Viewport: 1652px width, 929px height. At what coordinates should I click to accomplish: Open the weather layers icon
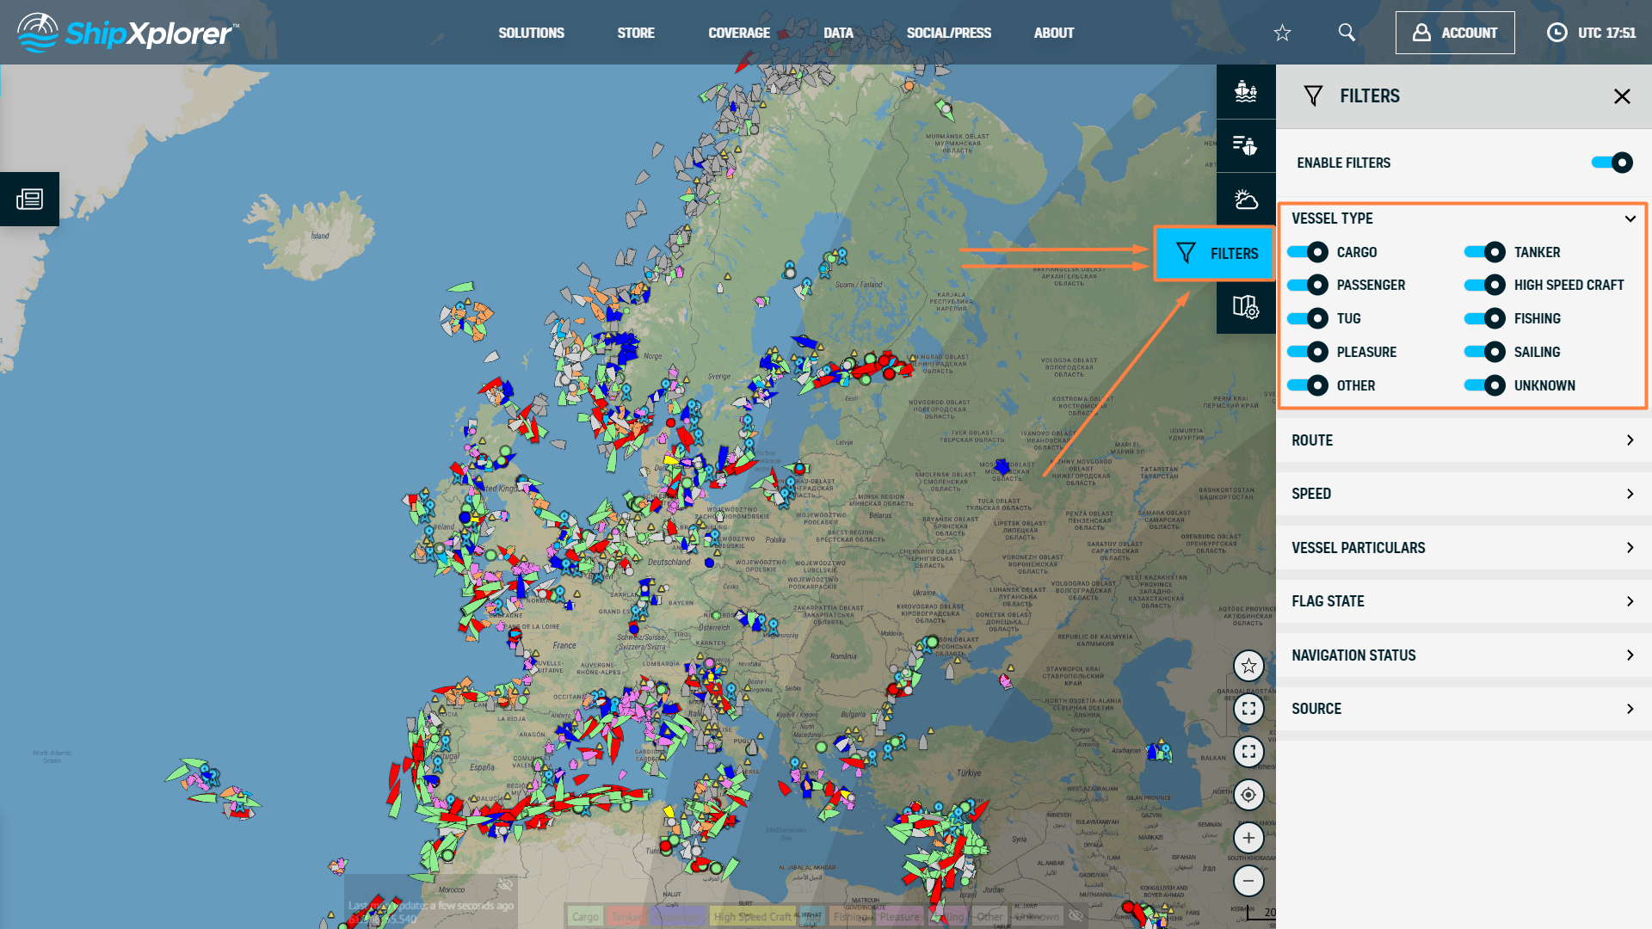tap(1245, 200)
